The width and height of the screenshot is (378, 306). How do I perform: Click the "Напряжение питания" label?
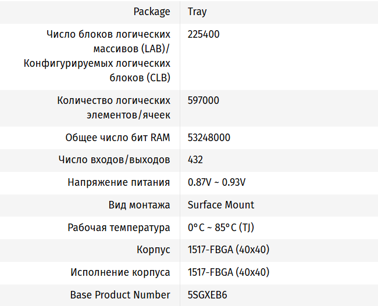[119, 182]
